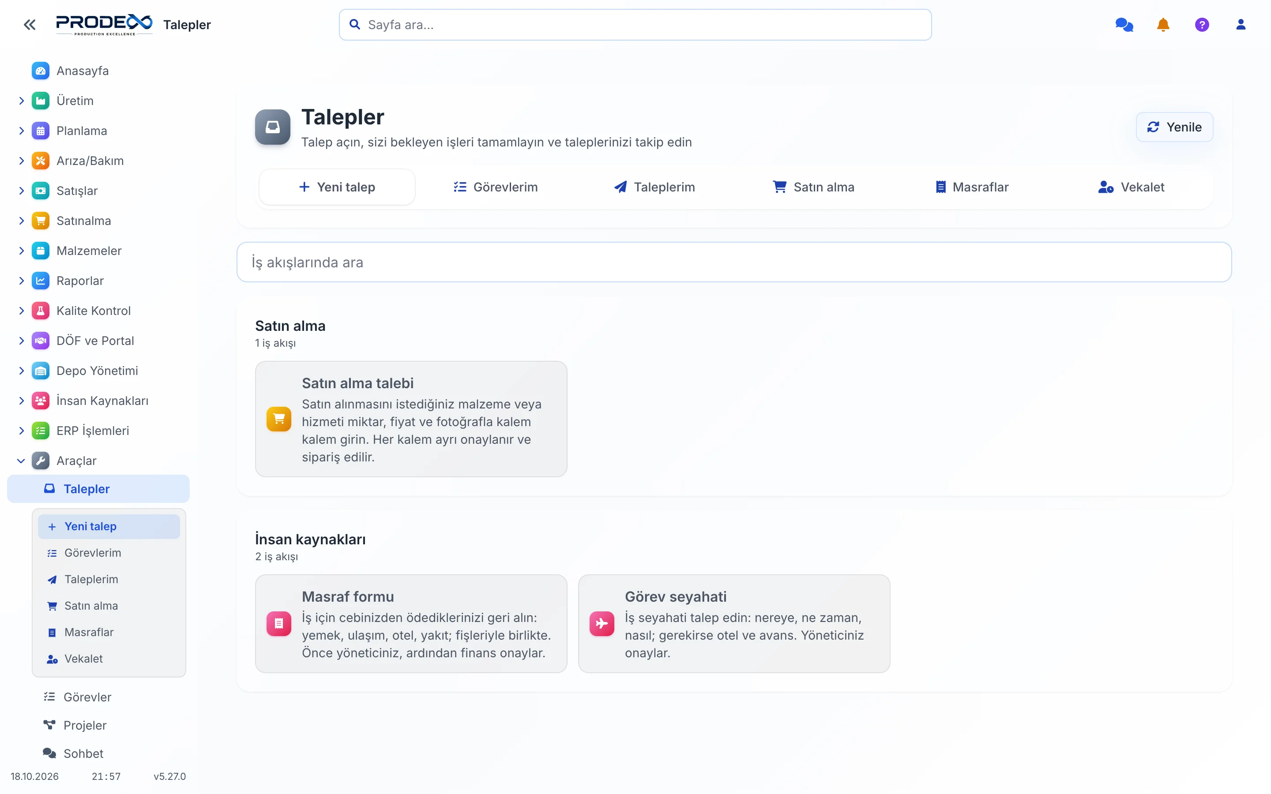Screen dimensions: 1271x794
Task: Click the Satışlar money icon
Action: tap(41, 191)
